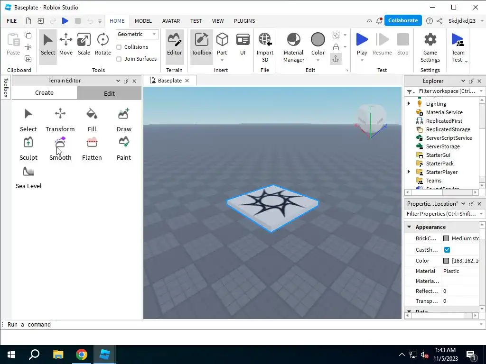This screenshot has width=486, height=364.
Task: Click the ribbon Color circle
Action: tap(318, 40)
